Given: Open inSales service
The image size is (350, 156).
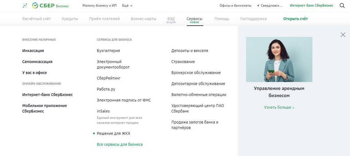Looking at the screenshot, I should 103,111.
